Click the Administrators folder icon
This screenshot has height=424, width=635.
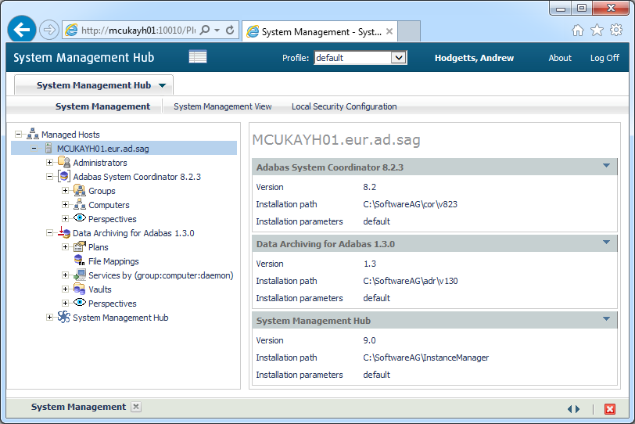(63, 163)
